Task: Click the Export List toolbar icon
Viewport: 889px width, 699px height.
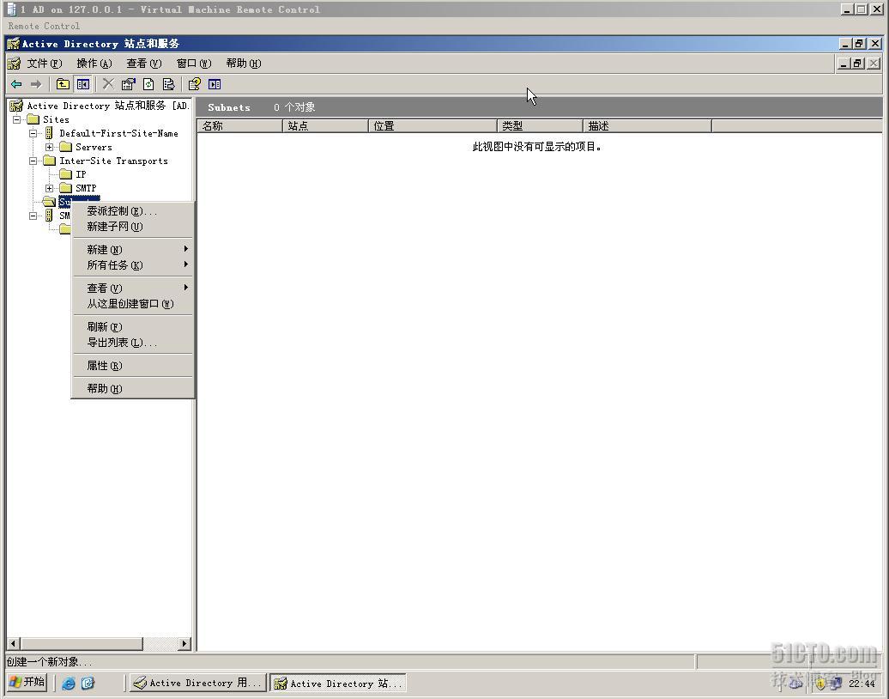Action: coord(168,84)
